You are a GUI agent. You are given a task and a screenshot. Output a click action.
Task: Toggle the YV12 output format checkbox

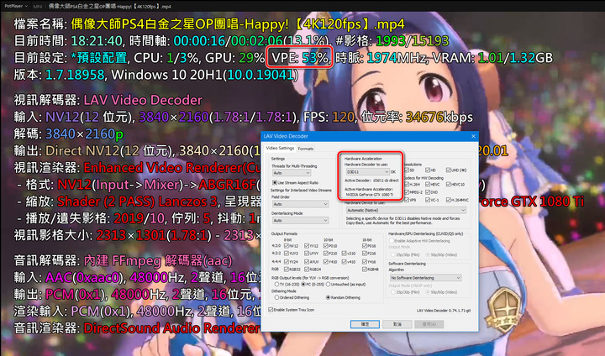(307, 246)
